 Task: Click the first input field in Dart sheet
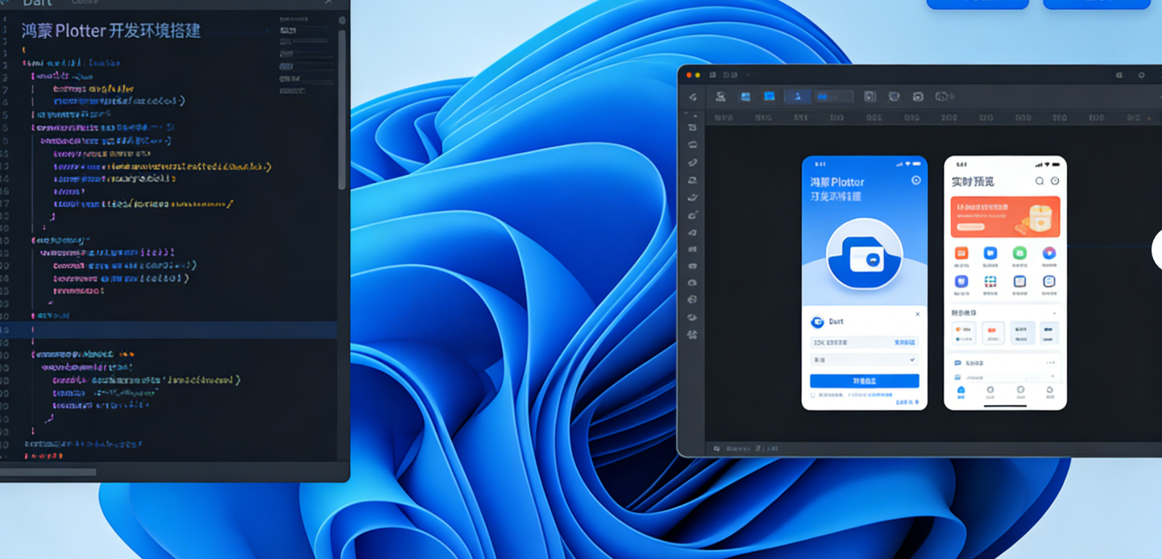click(865, 342)
